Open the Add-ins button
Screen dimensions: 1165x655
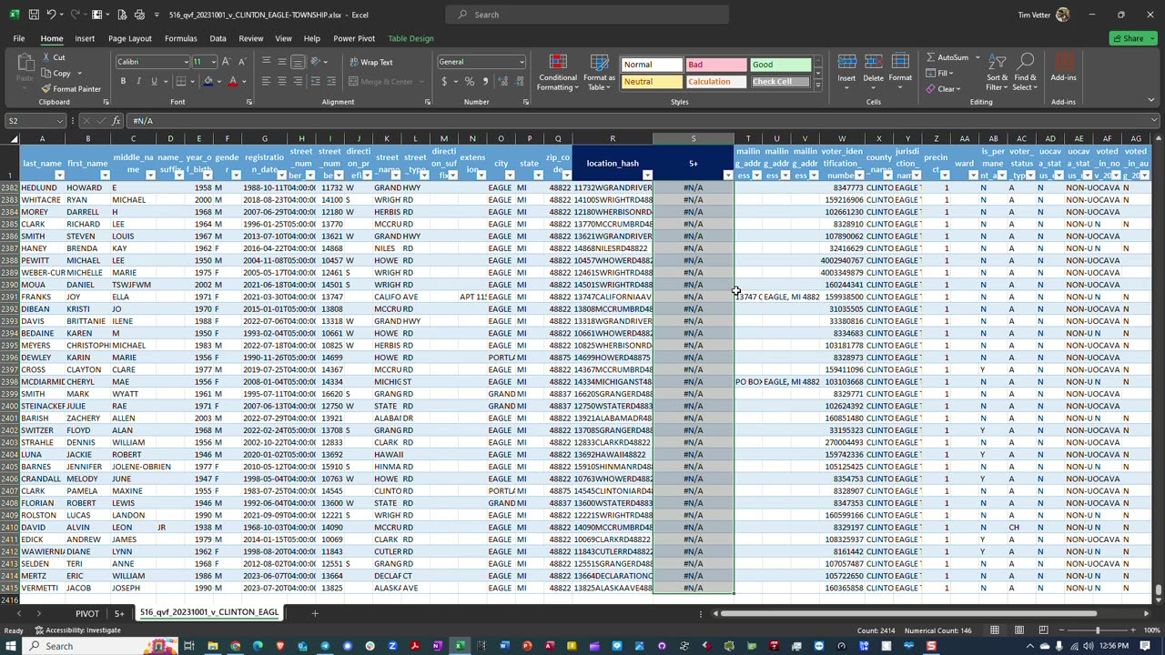[1063, 68]
